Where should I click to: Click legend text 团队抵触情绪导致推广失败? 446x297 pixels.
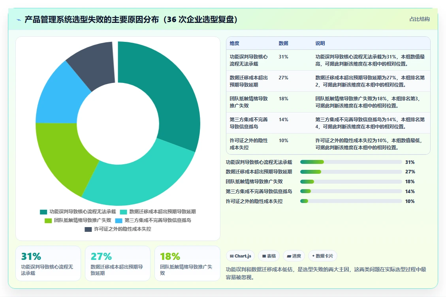pyautogui.click(x=83, y=220)
